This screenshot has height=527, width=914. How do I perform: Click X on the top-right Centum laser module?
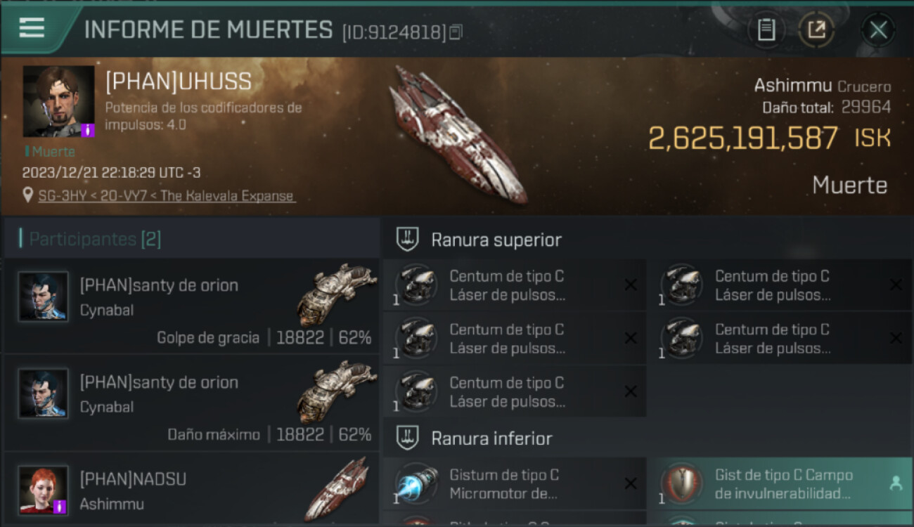(896, 285)
